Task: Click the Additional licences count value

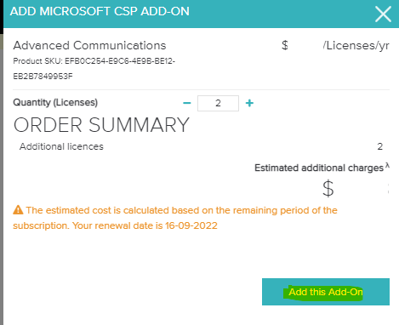Action: click(x=380, y=146)
